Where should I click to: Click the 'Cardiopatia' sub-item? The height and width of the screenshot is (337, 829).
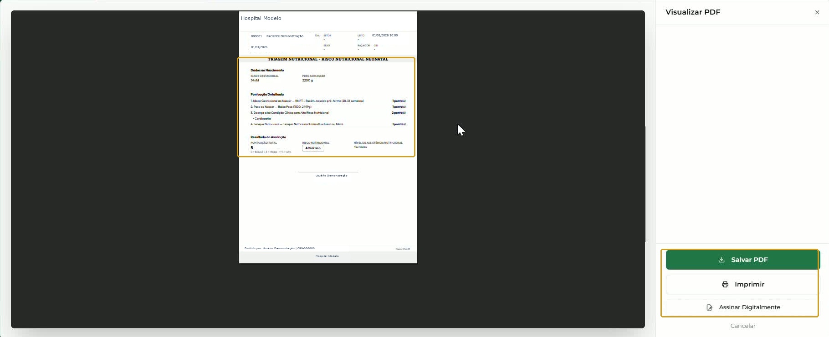pos(262,119)
